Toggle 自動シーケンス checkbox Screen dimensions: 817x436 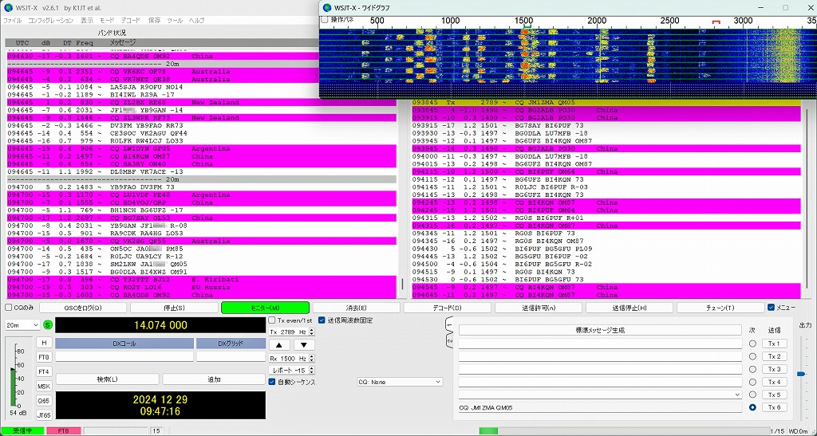pos(272,382)
